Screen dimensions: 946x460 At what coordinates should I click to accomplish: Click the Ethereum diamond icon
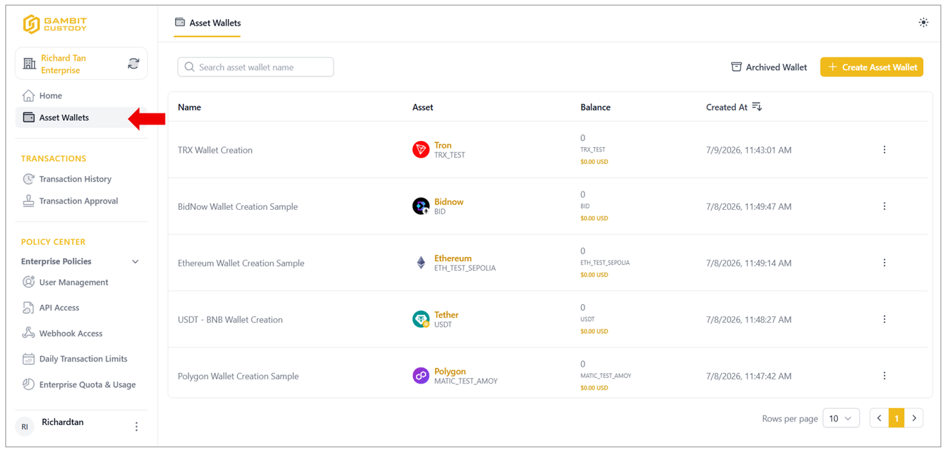coord(421,263)
